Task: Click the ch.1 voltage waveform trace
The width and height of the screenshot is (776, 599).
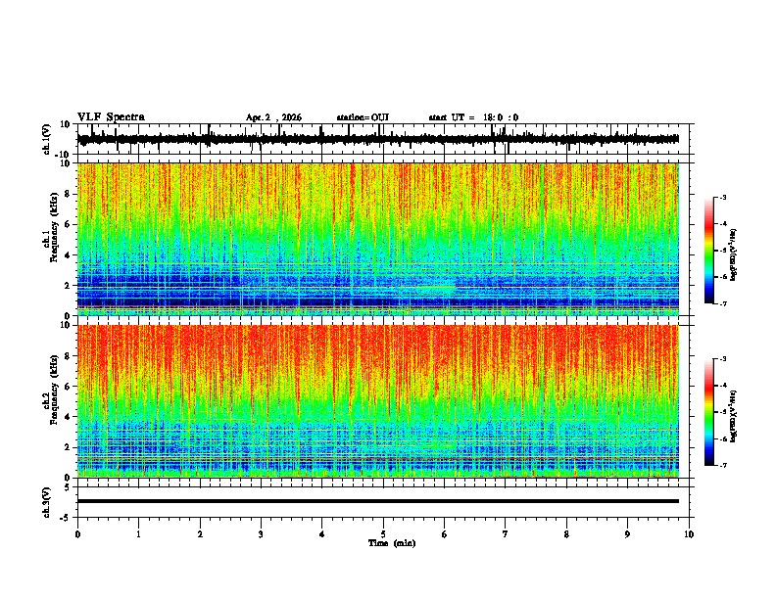Action: point(377,139)
